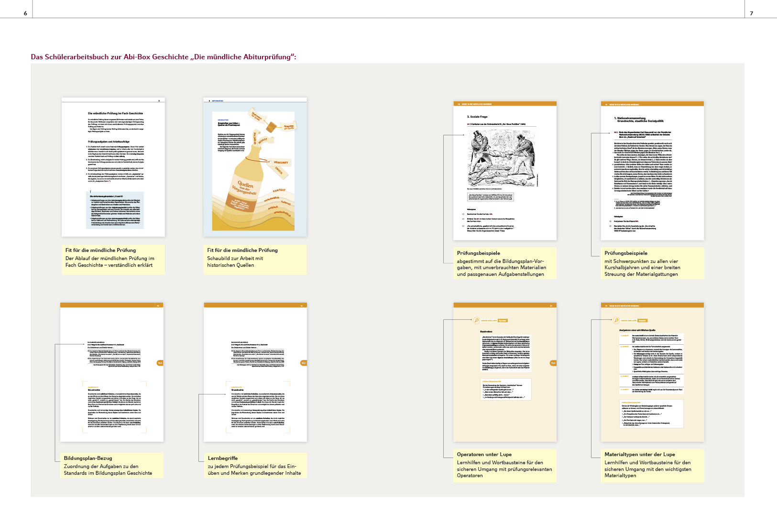The width and height of the screenshot is (777, 524).
Task: Click the magnifier icon on Materialtypen page
Action: coord(616,320)
